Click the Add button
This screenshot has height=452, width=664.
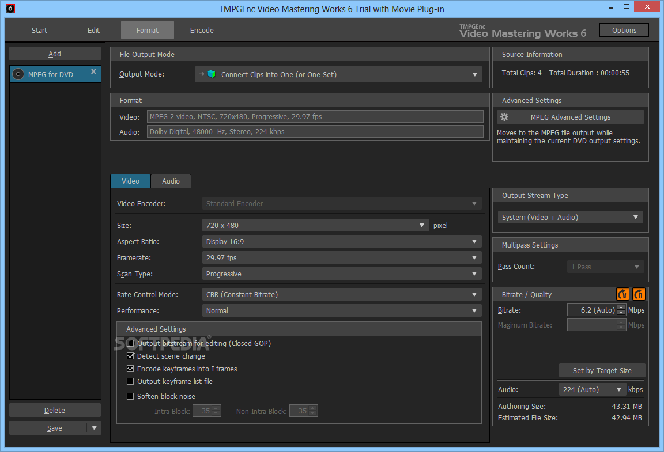point(55,54)
